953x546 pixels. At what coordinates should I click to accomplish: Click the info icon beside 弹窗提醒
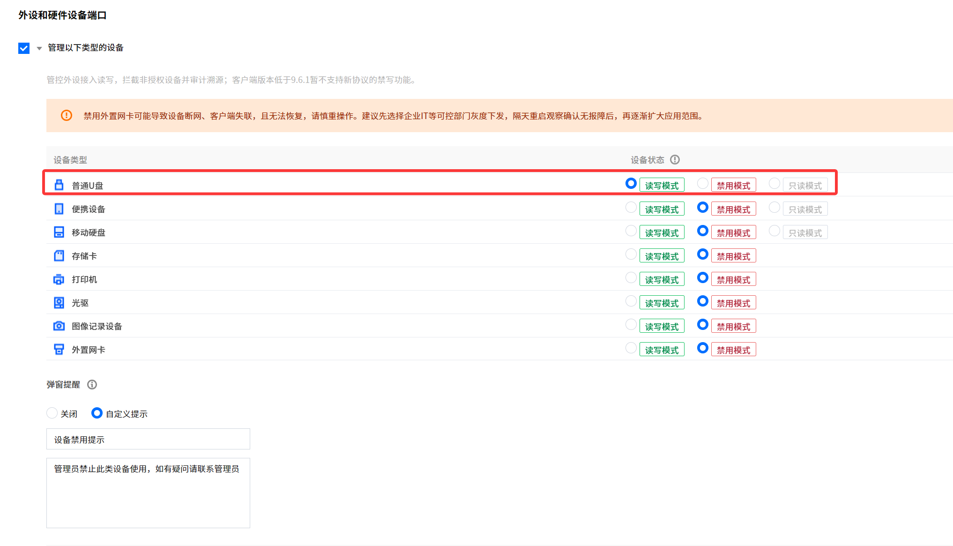92,385
